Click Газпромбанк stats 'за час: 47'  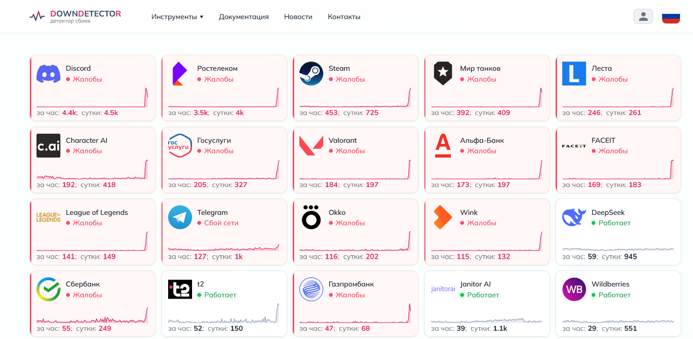click(317, 329)
